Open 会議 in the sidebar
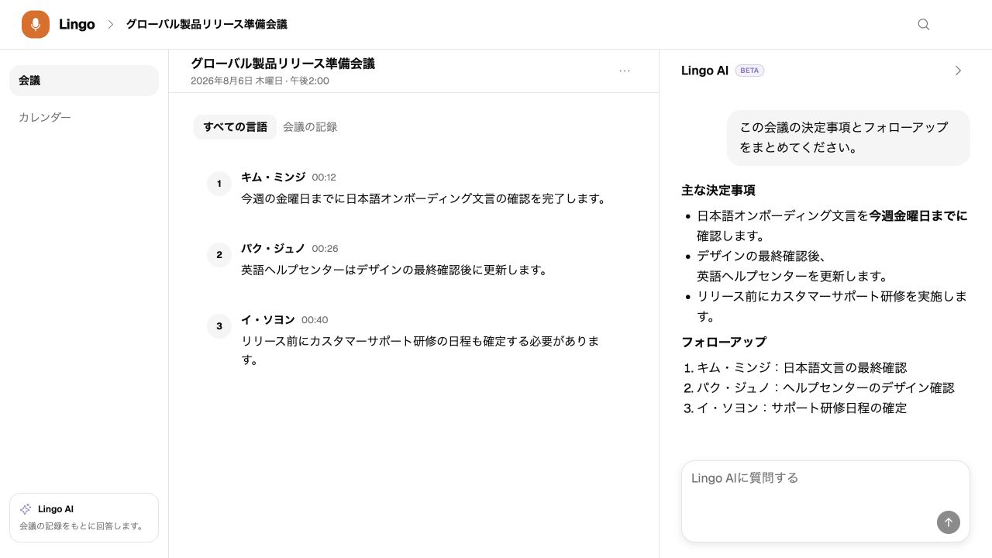 84,81
